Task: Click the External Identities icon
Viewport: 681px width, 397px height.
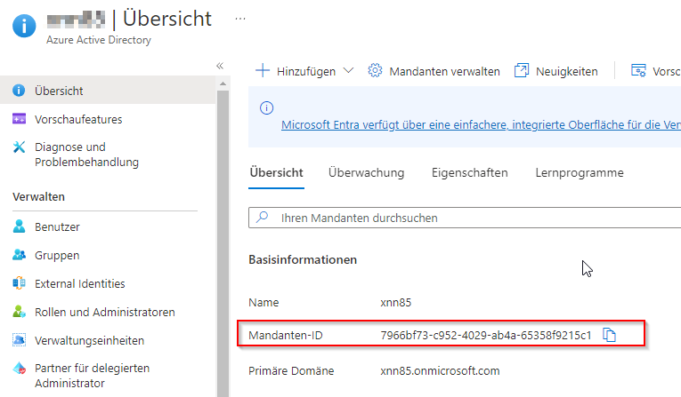Action: click(x=20, y=284)
